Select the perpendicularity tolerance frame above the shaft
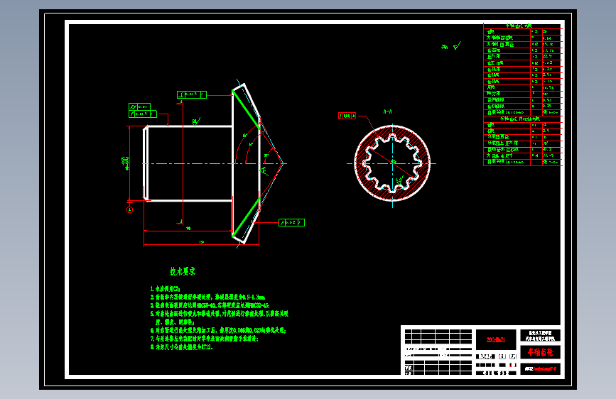Viewport: 616px width, 399px height. [192, 94]
